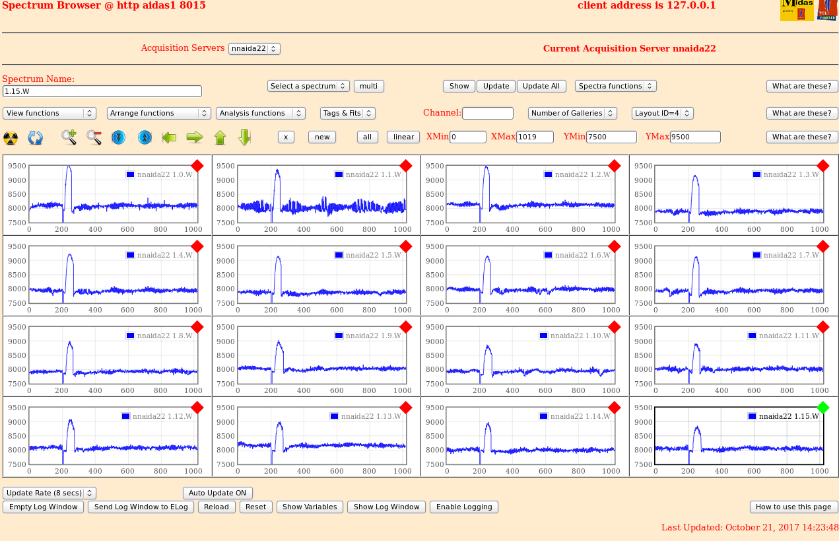Select red diamond of spectrum 1.1.W
Screen dimensions: 839x541
[405, 166]
